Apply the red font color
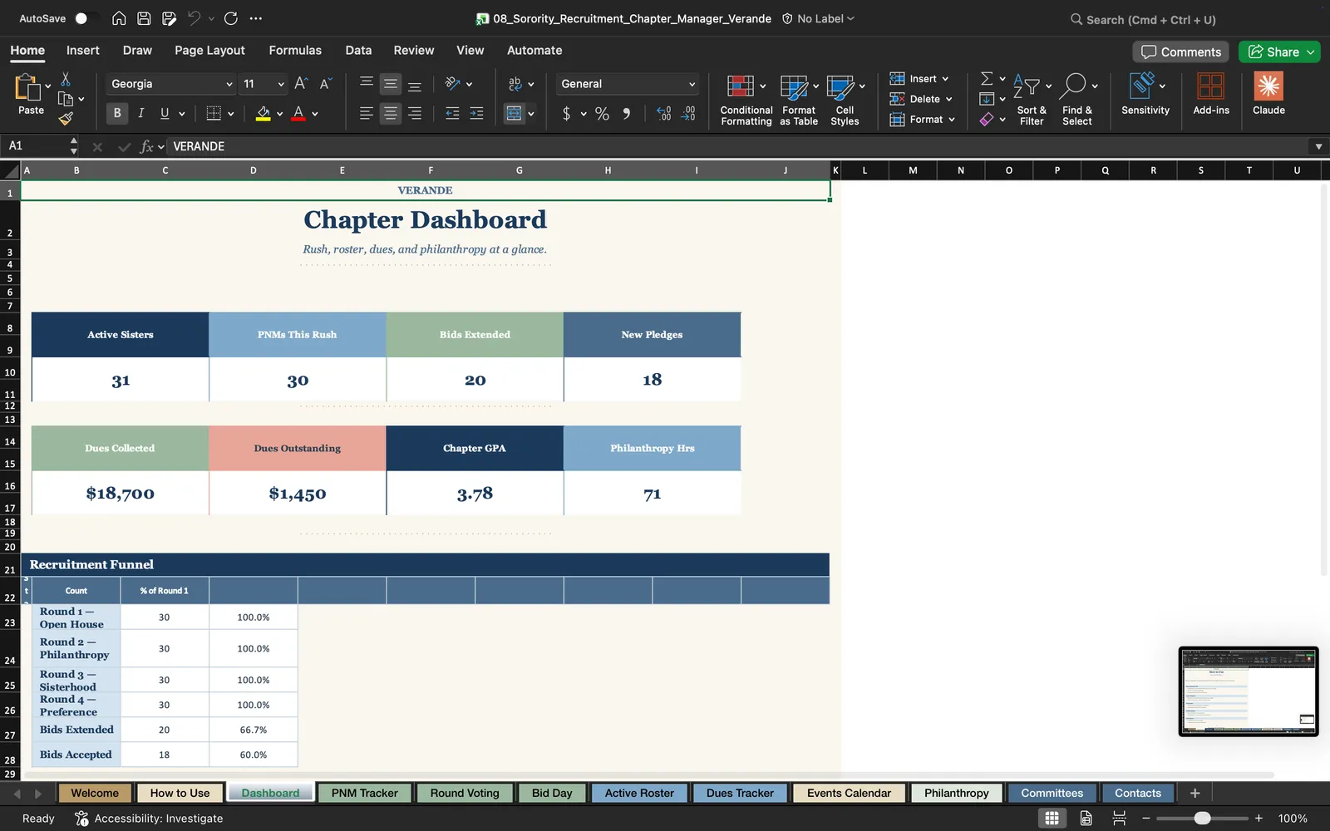 tap(298, 113)
